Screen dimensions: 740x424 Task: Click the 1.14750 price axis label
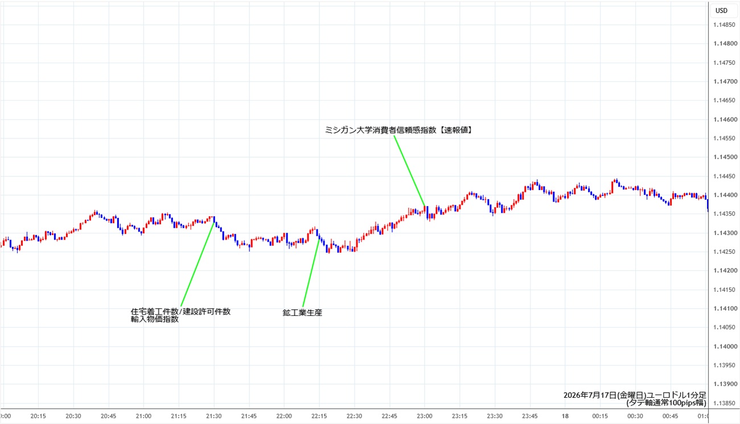(x=723, y=63)
